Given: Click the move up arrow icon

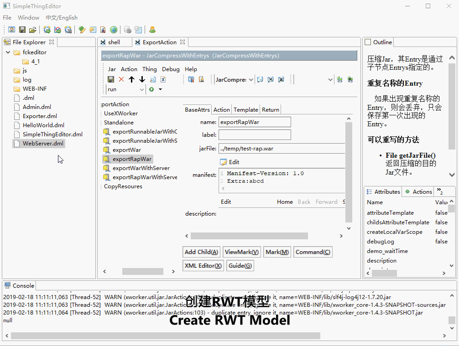Looking at the screenshot, I should (x=131, y=79).
